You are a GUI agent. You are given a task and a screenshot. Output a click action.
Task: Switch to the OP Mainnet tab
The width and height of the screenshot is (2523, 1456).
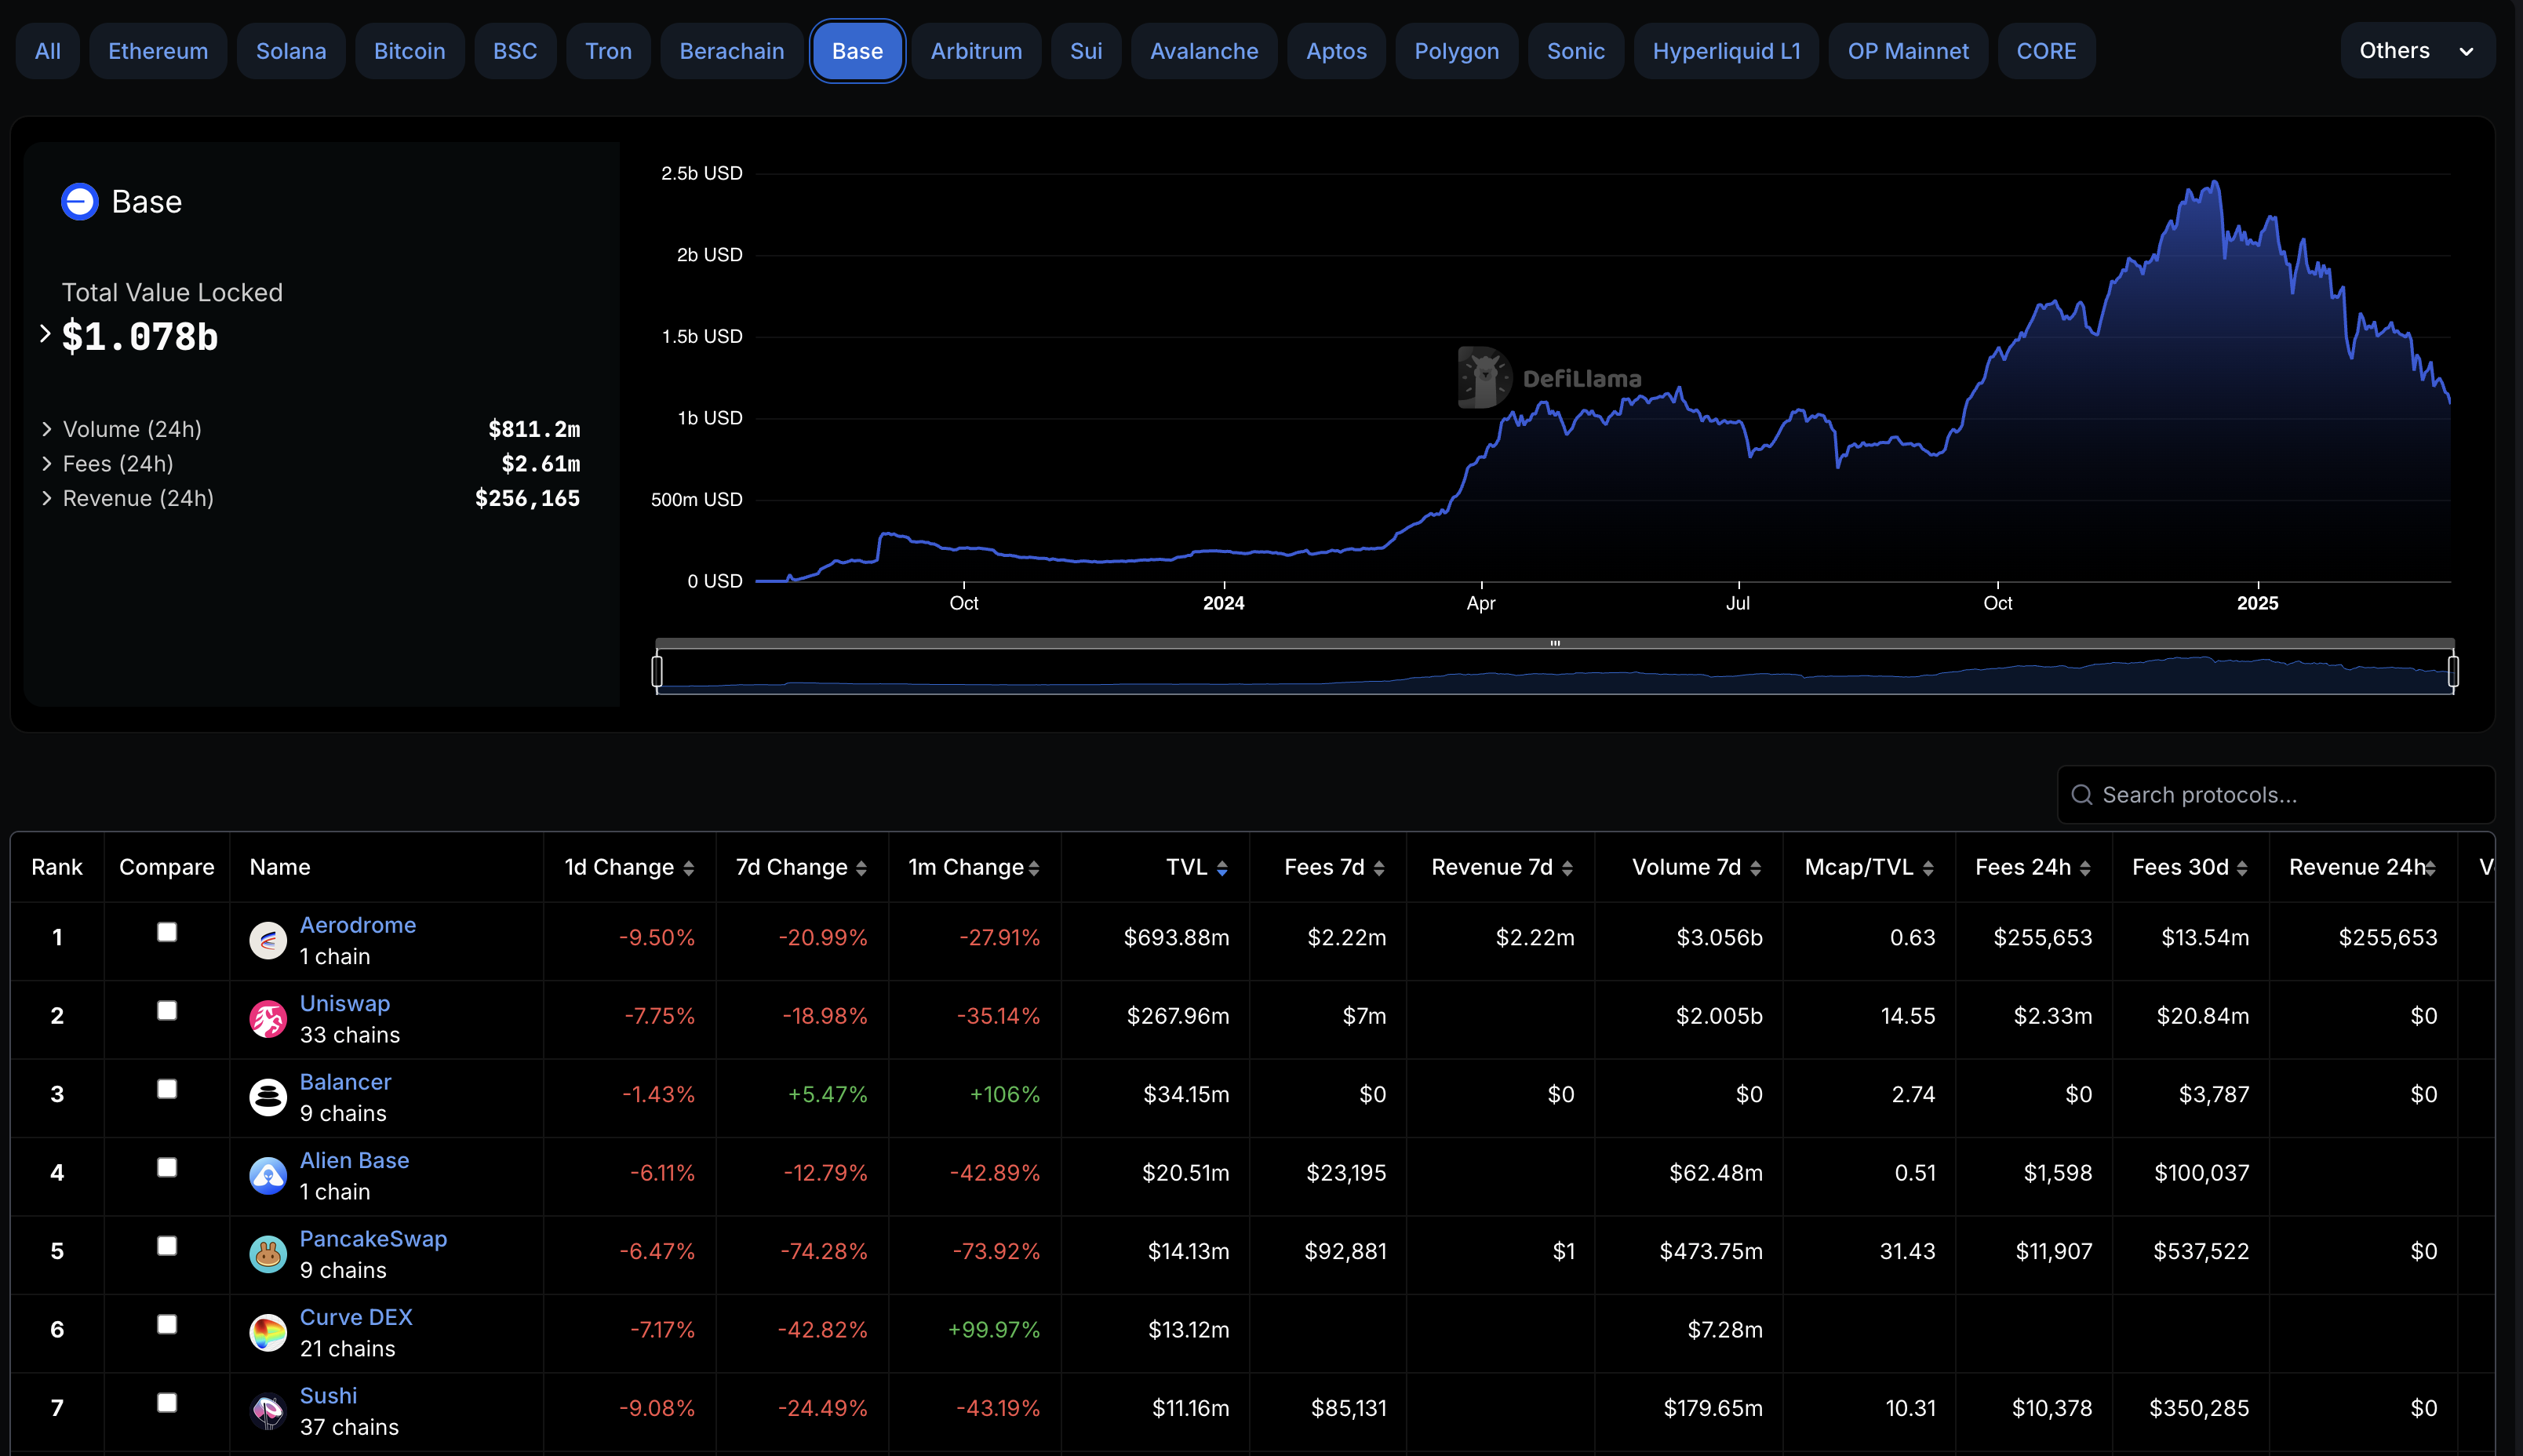(x=1908, y=51)
